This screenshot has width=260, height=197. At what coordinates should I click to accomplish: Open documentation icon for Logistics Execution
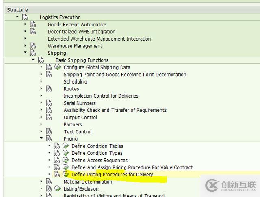click(x=25, y=17)
